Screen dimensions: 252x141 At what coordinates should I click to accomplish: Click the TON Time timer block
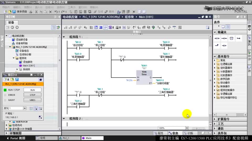pos(144,78)
